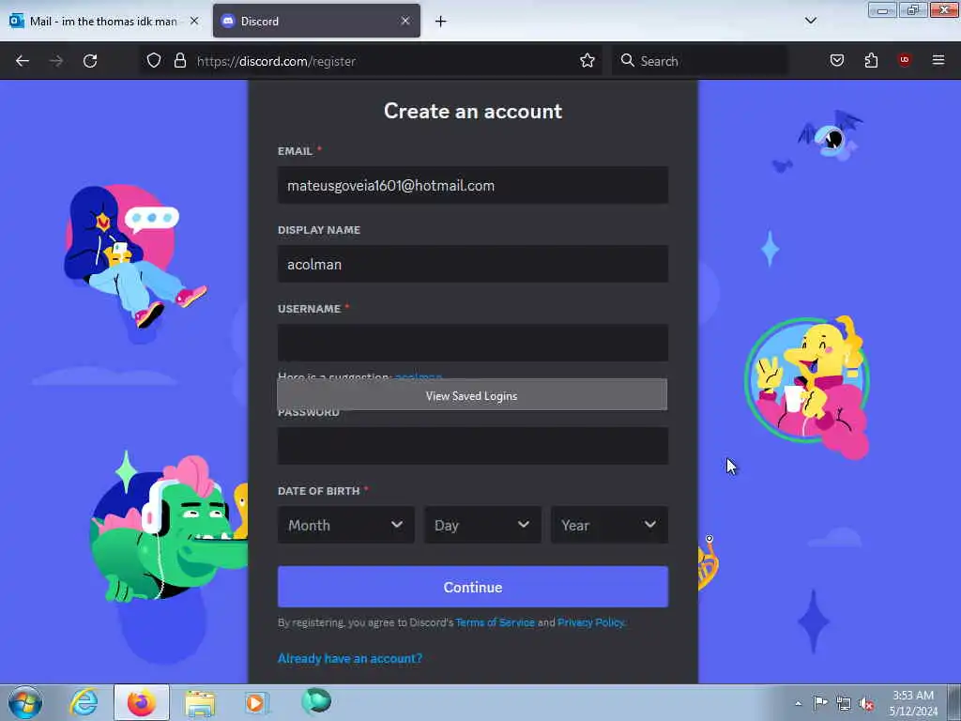
Task: Click View Saved Logins popup entry
Action: tap(472, 395)
